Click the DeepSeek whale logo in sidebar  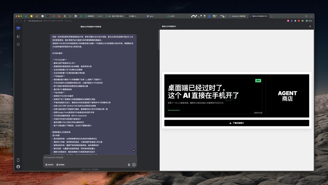click(18, 28)
